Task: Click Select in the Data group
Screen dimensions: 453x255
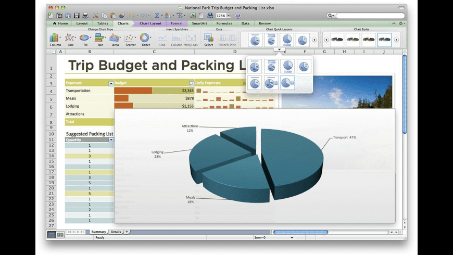Action: [x=208, y=40]
